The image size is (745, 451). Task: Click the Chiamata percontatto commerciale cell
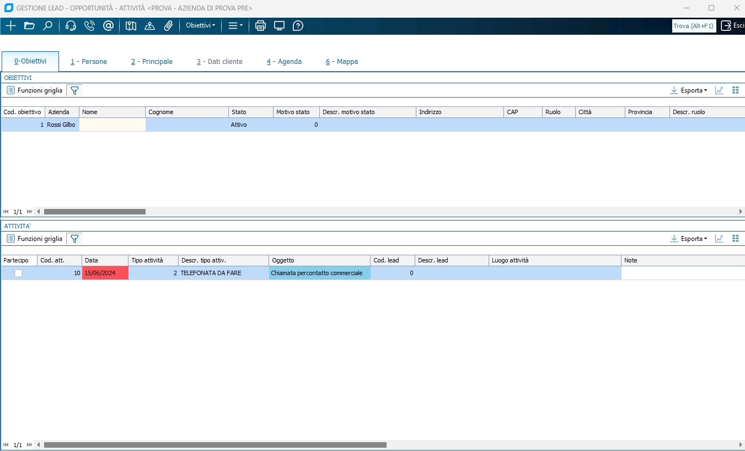pos(320,273)
